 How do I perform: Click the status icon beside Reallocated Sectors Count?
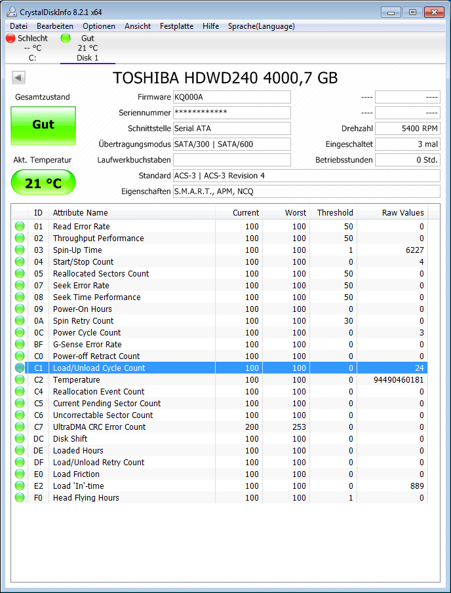click(x=20, y=273)
